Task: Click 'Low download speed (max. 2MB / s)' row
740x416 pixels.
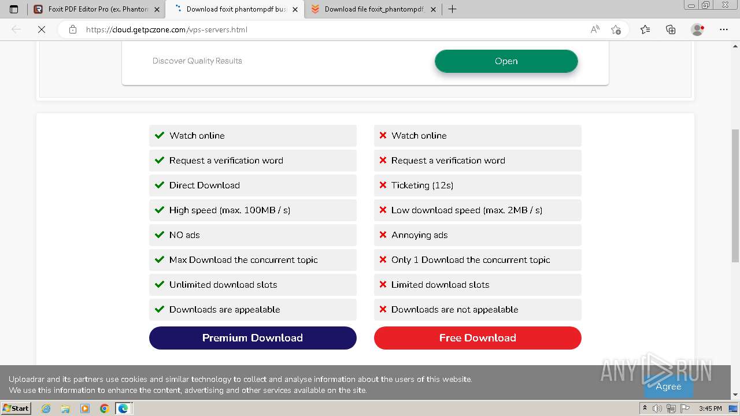Action: click(478, 210)
